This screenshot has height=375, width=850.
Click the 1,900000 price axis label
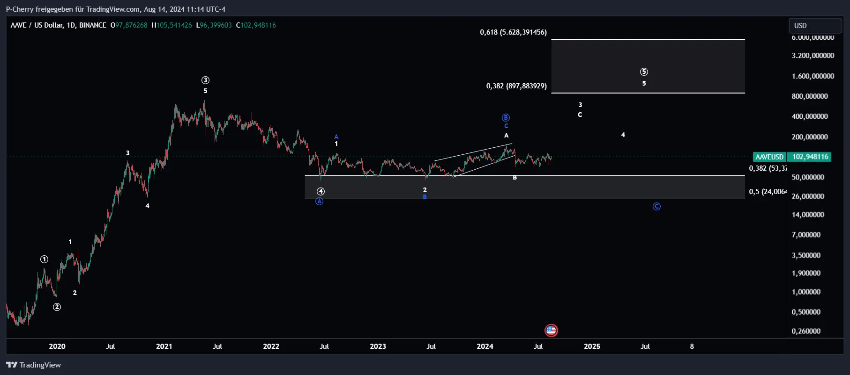coord(806,273)
